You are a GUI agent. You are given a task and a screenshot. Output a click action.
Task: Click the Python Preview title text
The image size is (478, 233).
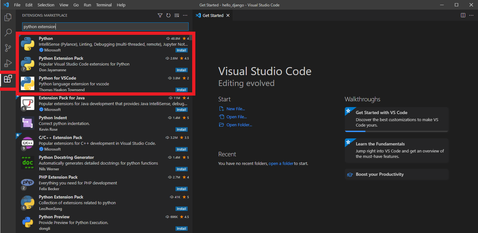tap(54, 217)
